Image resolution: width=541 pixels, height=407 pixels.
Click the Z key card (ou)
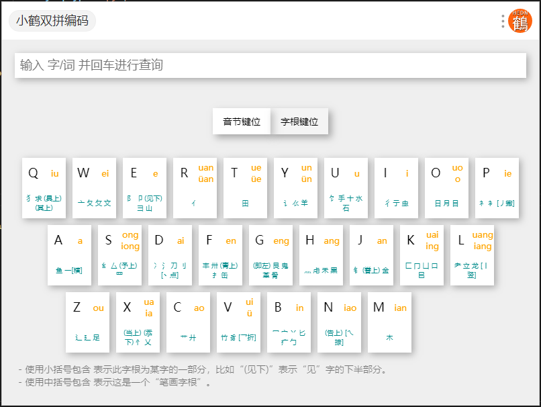tap(88, 322)
